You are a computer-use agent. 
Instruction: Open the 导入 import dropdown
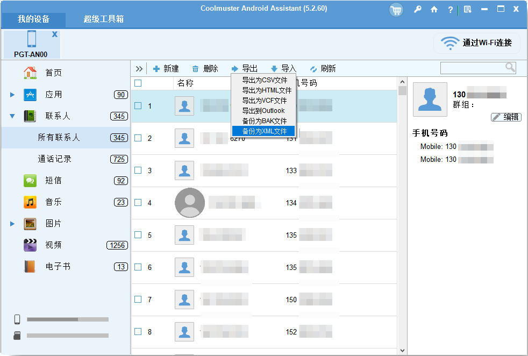[283, 69]
